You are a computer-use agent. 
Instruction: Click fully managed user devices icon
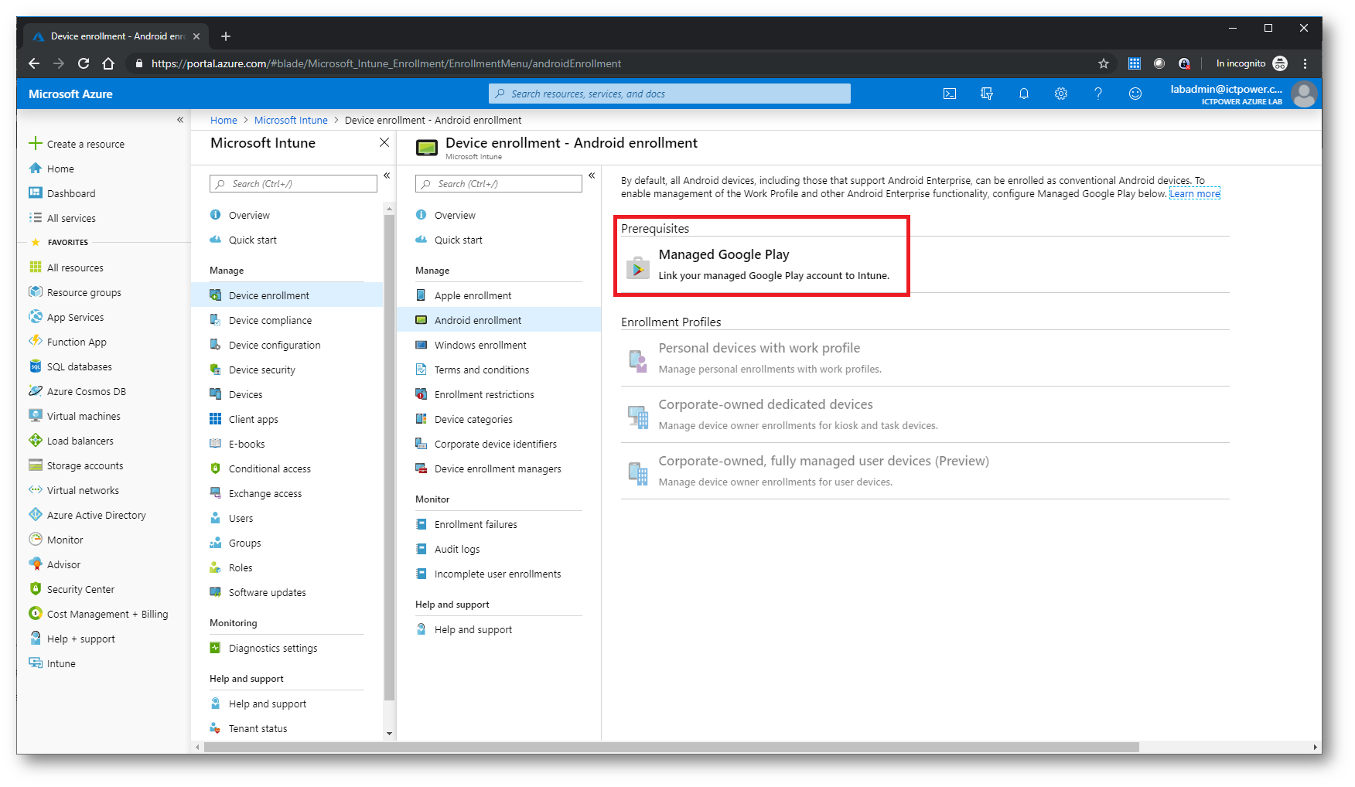pyautogui.click(x=637, y=473)
